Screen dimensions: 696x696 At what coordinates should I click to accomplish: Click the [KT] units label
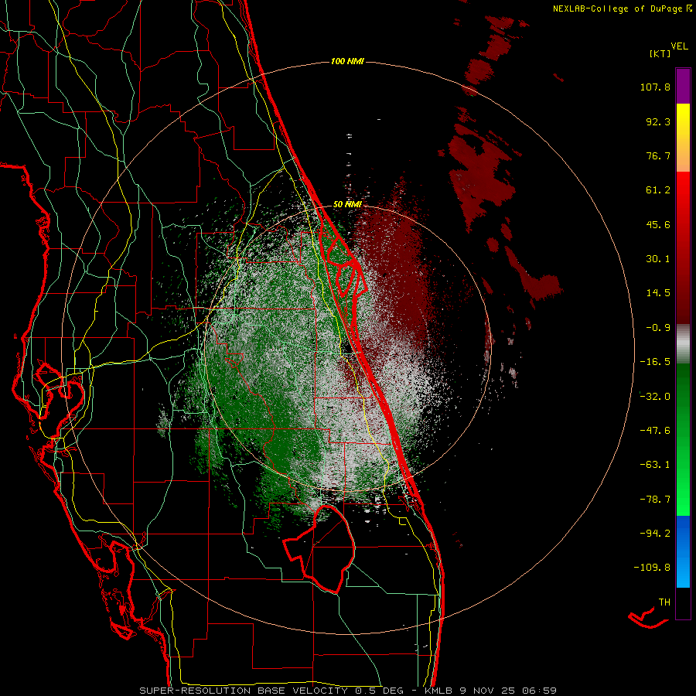660,53
